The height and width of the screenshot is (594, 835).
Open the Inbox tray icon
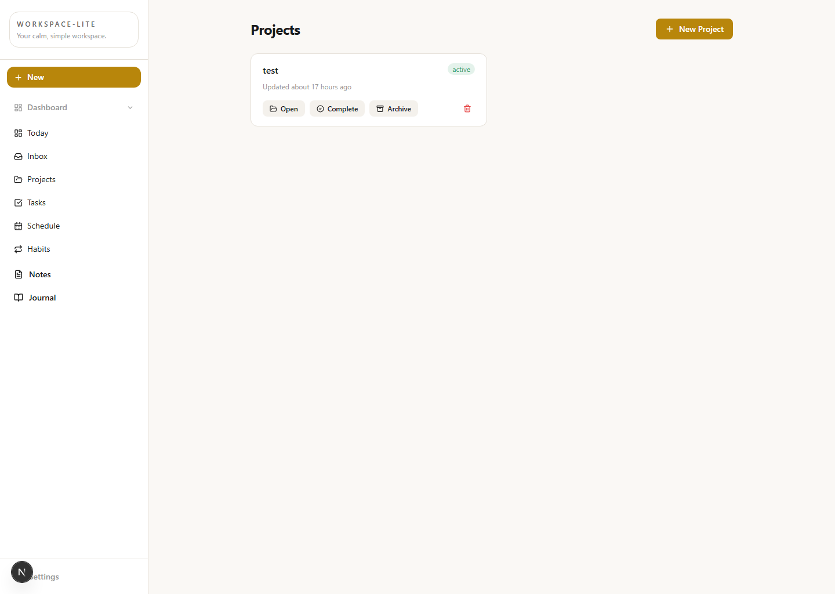(19, 156)
